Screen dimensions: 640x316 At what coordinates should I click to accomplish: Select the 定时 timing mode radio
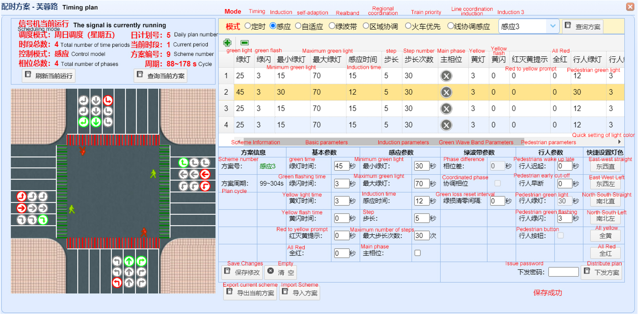click(x=247, y=26)
